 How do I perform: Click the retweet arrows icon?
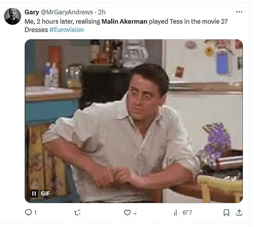pyautogui.click(x=77, y=213)
